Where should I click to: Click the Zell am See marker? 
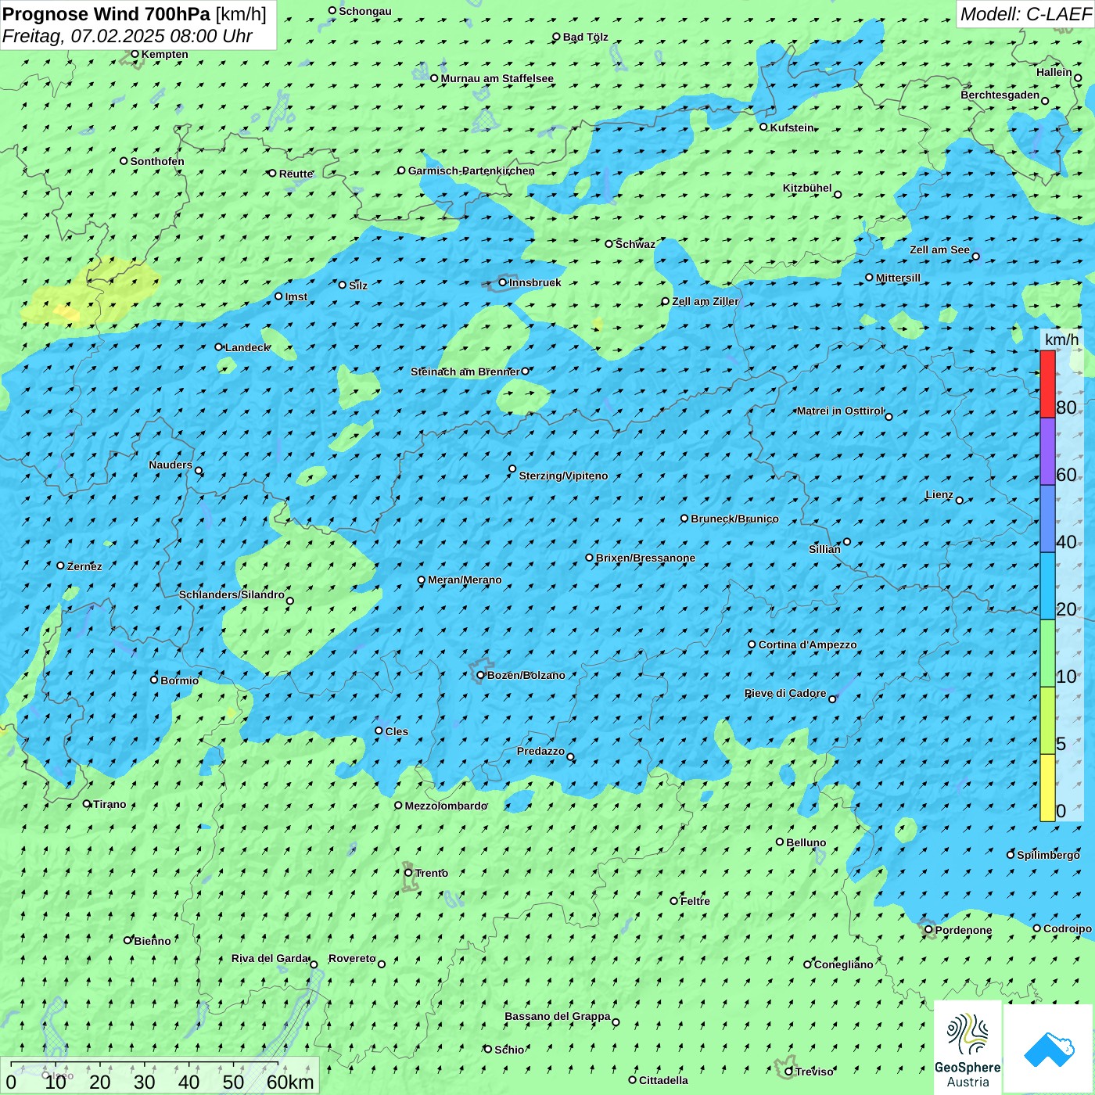[x=975, y=256]
